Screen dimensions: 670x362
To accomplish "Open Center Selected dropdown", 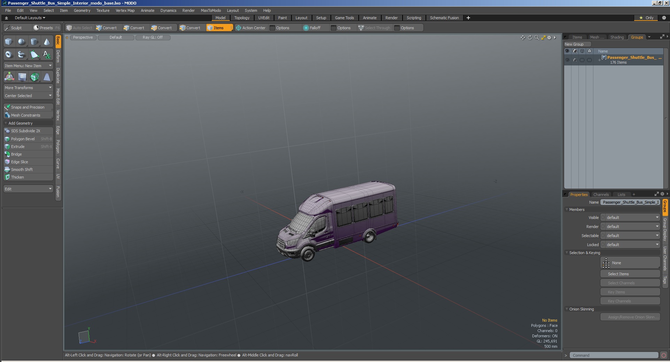I will point(28,96).
